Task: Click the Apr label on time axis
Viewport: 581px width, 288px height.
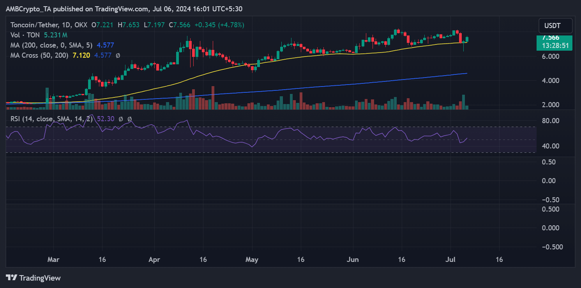Action: (x=155, y=260)
